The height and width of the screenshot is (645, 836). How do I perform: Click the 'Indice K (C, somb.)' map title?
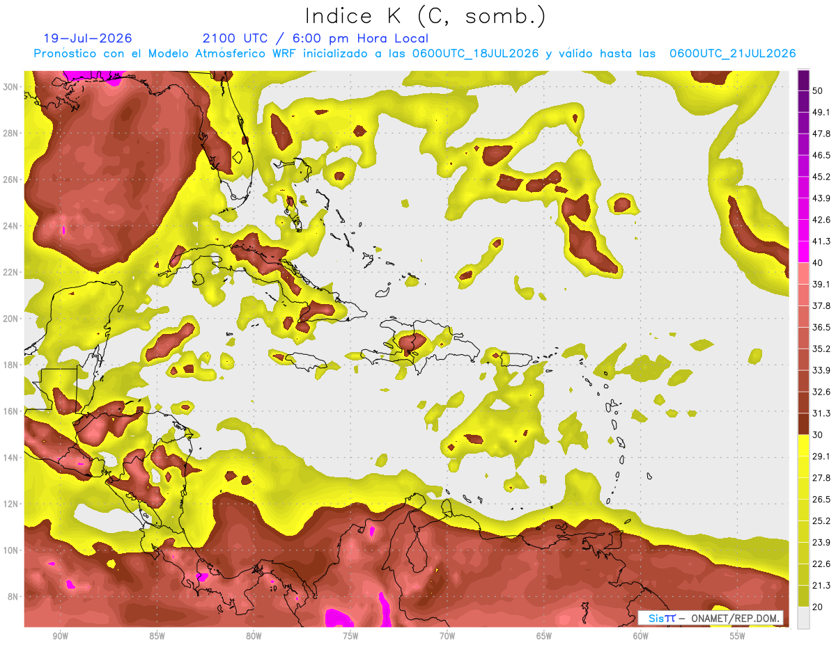(x=426, y=17)
